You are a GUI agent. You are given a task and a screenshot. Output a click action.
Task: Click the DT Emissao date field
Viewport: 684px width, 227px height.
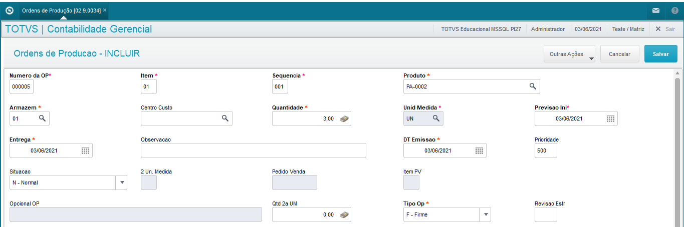pos(444,150)
